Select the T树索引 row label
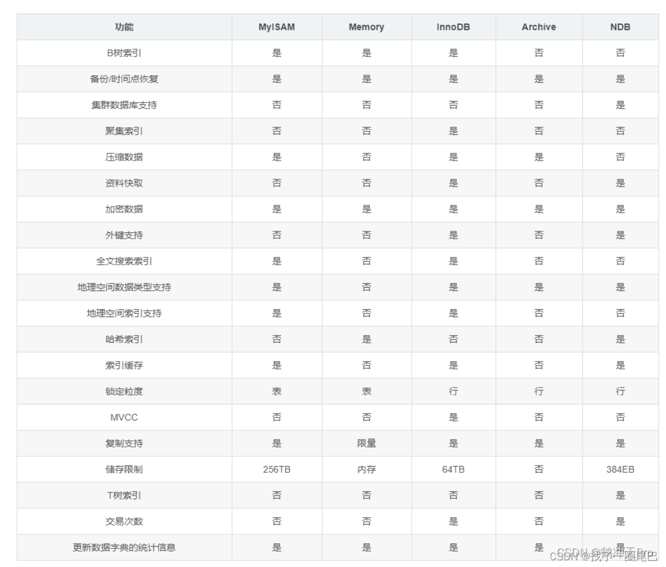The image size is (666, 567). tap(124, 495)
